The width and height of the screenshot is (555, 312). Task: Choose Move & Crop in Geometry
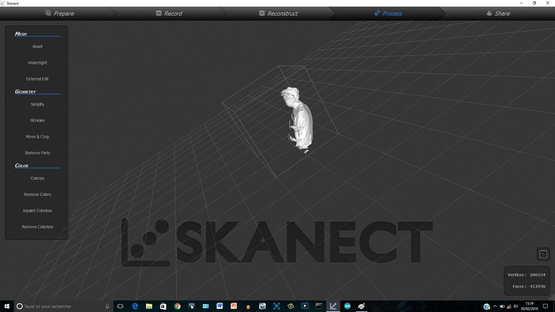38,137
